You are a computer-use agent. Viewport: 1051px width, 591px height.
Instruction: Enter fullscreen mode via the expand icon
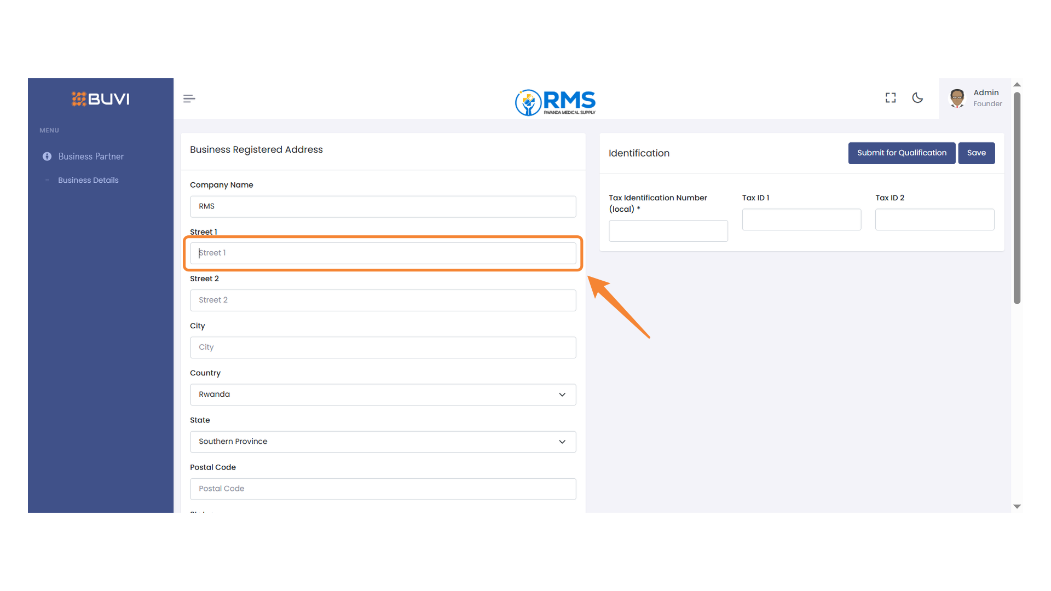[891, 98]
